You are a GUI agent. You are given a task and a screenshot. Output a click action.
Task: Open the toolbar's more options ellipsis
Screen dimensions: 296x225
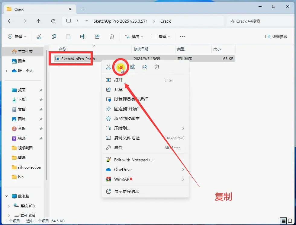[182, 37]
